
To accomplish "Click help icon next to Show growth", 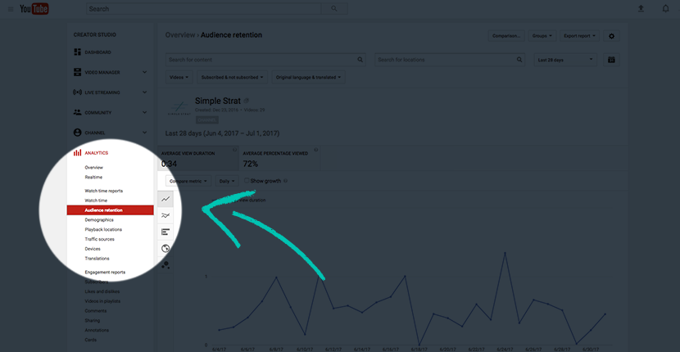I will point(285,181).
